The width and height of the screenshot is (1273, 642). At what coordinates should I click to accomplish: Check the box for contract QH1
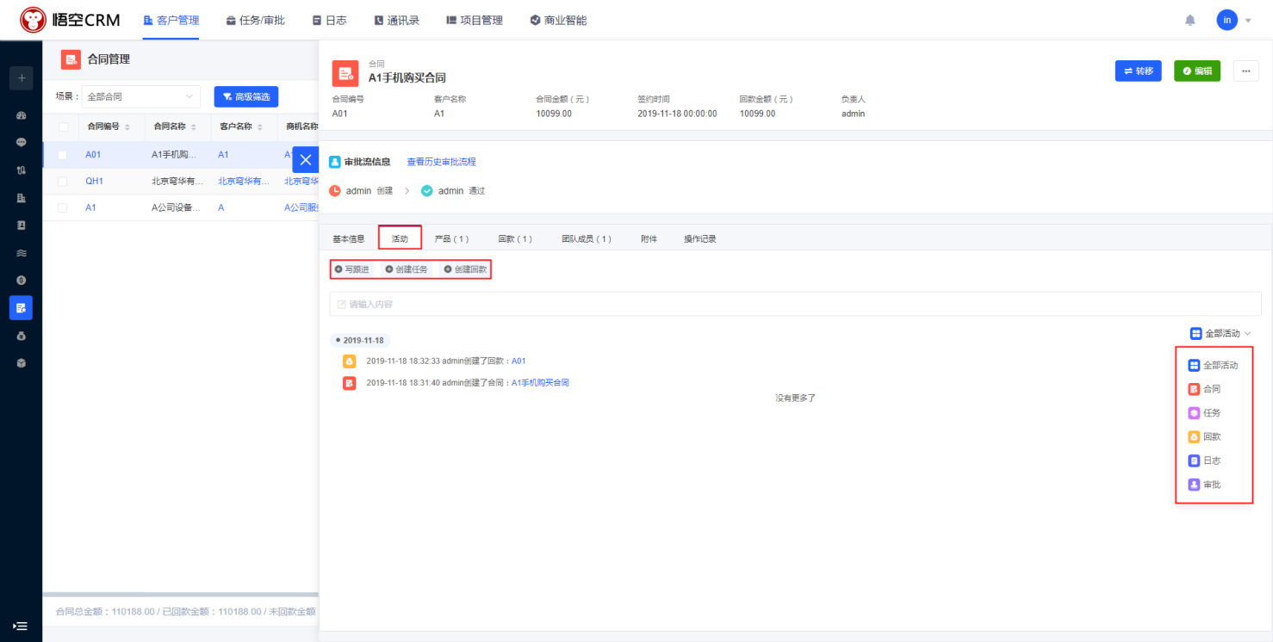[x=63, y=182]
